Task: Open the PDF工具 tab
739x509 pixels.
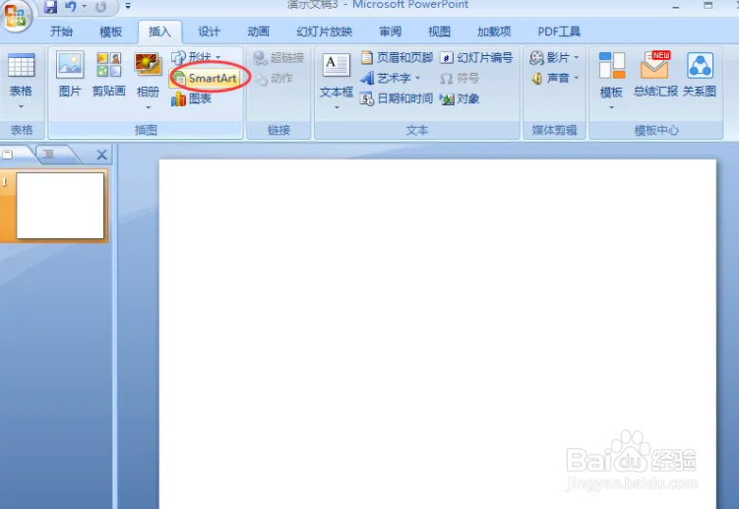Action: pyautogui.click(x=559, y=32)
